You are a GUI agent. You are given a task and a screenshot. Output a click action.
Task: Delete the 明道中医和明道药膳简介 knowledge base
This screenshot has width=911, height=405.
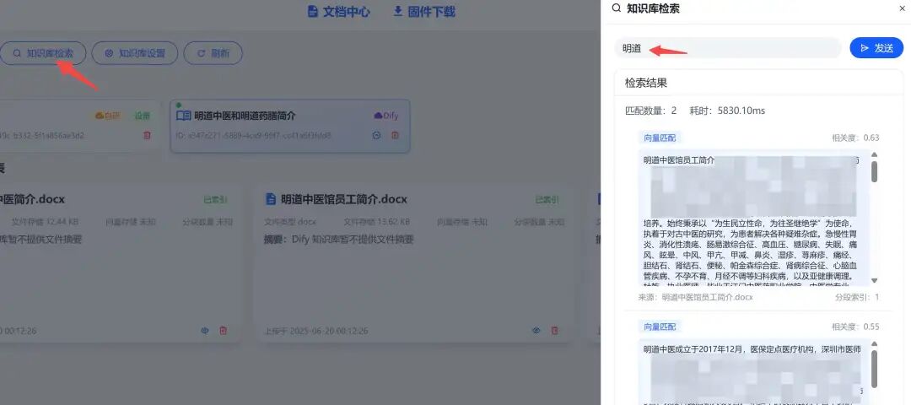(x=395, y=135)
